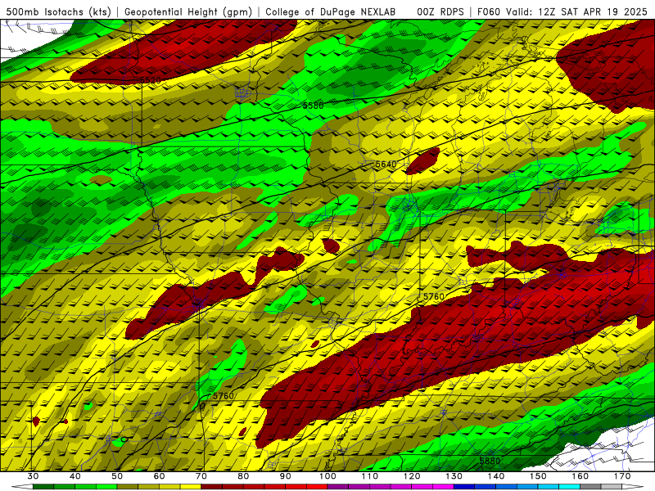This screenshot has height=491, width=655.
Task: Select the 40 knot value on the color scale
Action: point(75,476)
